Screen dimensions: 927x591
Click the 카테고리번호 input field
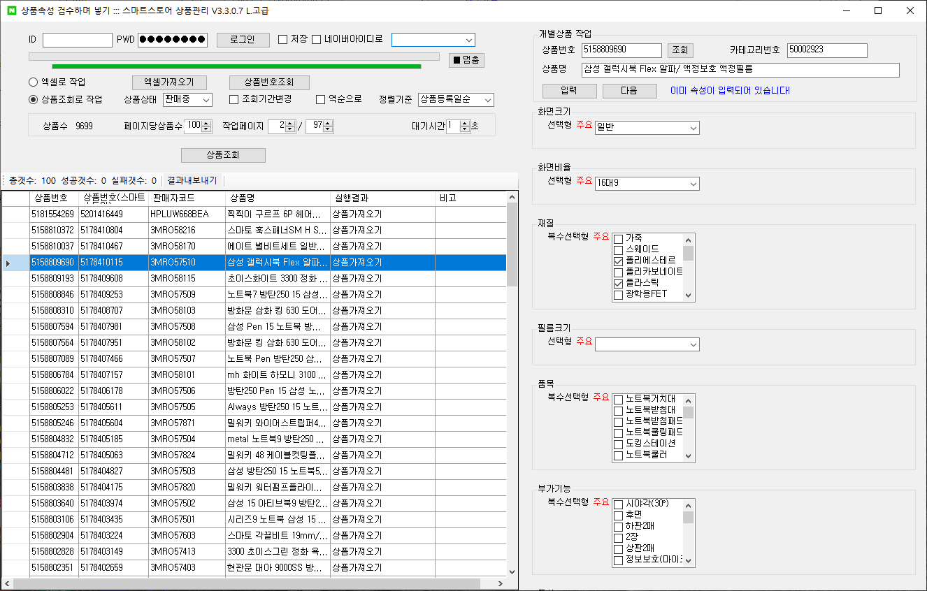[x=827, y=50]
